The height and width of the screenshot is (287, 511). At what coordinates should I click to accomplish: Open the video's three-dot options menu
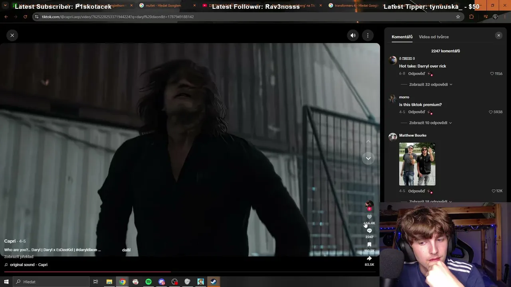click(368, 35)
